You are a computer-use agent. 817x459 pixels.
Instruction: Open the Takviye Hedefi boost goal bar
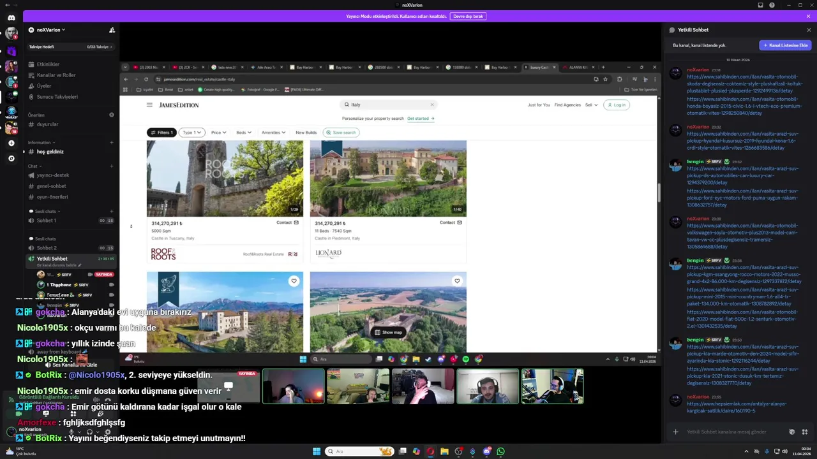[x=71, y=47]
